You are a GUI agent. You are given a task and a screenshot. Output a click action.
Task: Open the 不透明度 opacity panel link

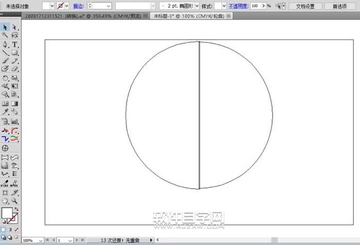click(238, 6)
